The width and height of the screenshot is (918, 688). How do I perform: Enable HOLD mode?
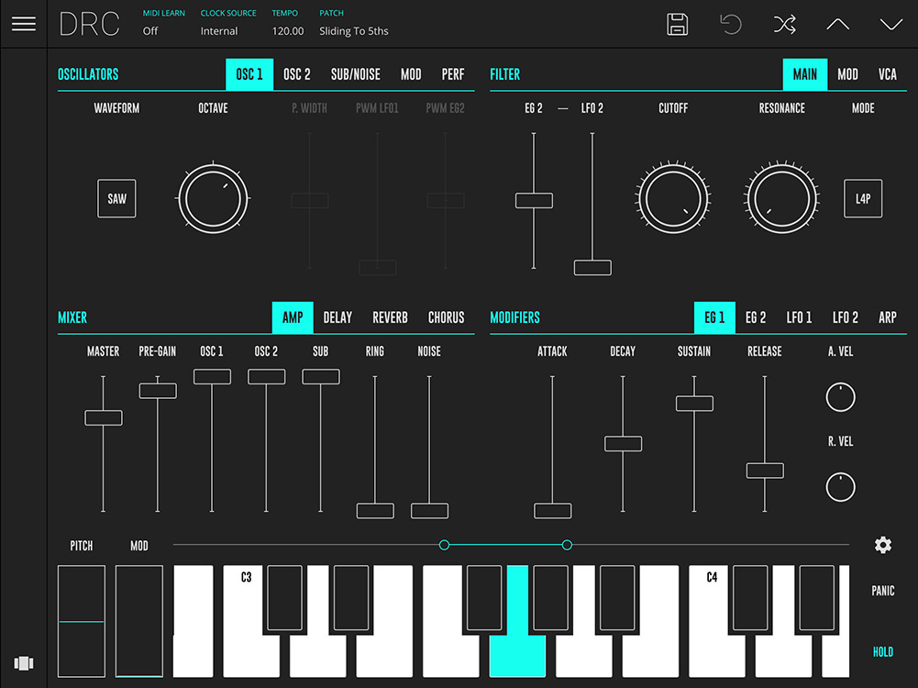[882, 651]
